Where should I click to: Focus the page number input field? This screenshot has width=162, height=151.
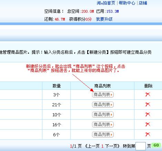[x=141, y=146]
